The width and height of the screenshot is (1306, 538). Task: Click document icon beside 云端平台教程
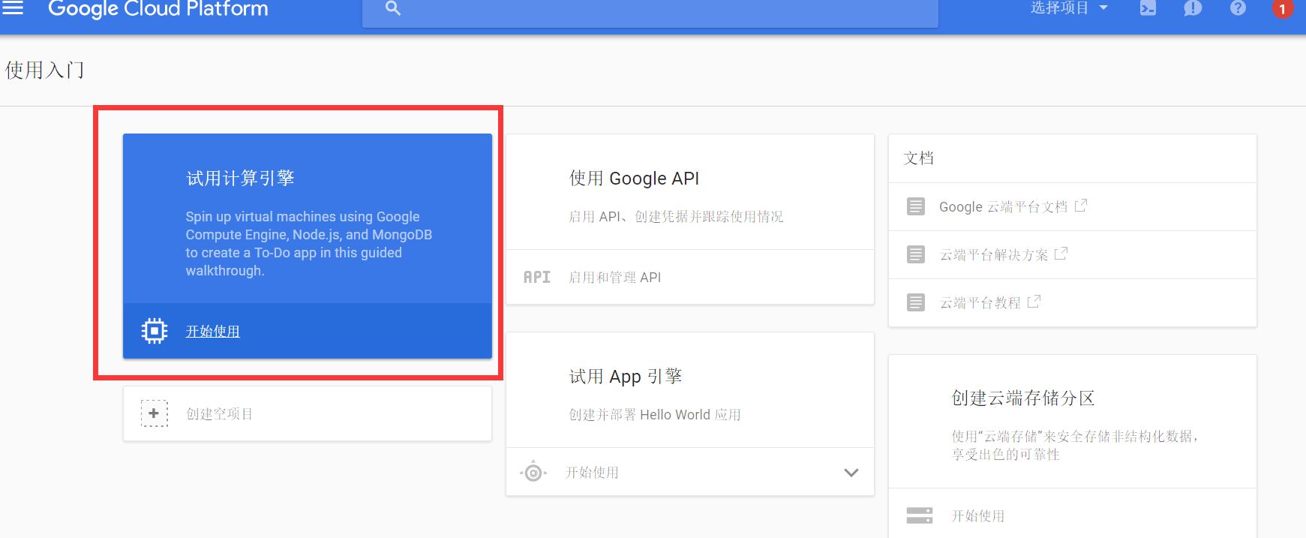pos(915,302)
